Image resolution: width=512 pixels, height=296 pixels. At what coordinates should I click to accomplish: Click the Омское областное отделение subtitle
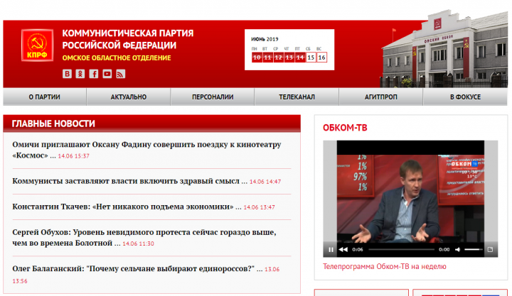[x=117, y=58]
